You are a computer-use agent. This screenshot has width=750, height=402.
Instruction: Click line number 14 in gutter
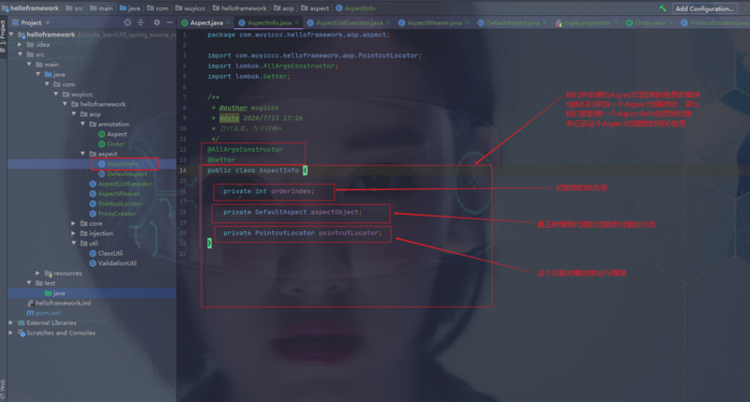[x=183, y=171]
